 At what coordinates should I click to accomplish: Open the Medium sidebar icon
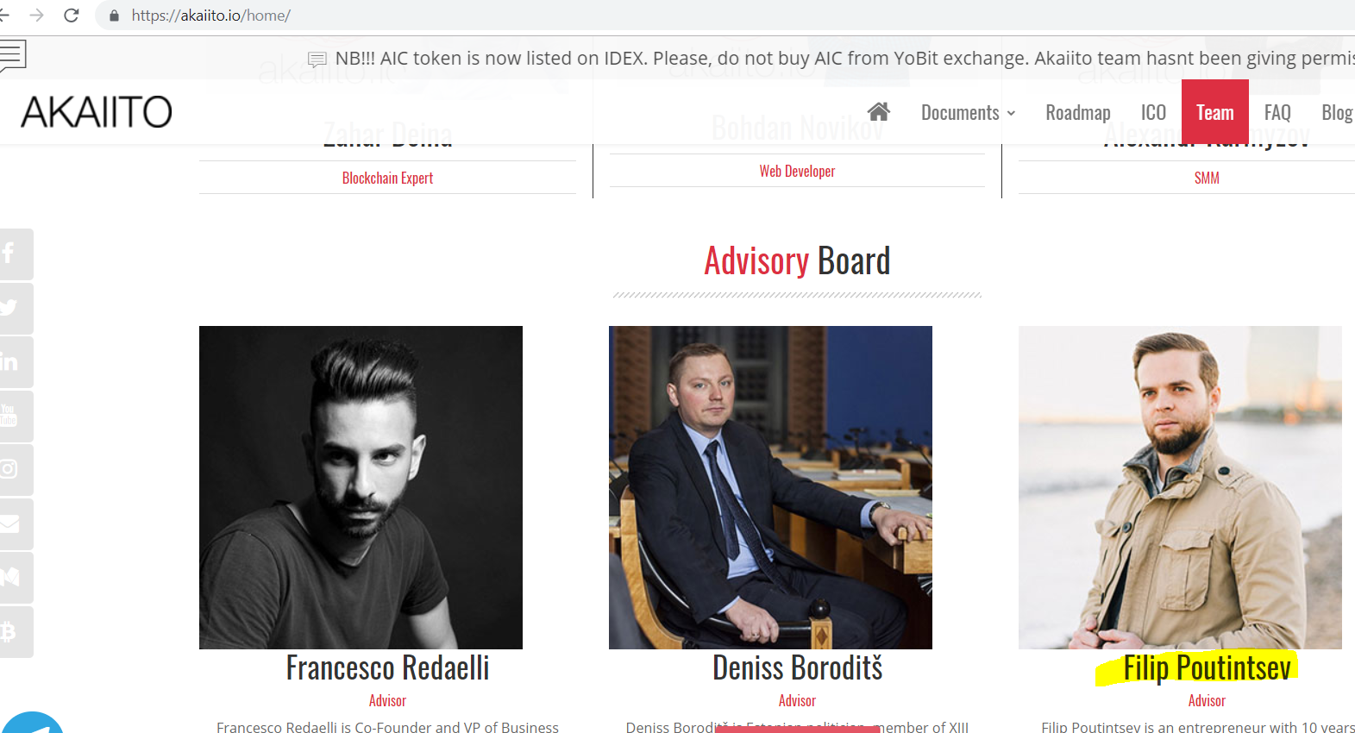tap(13, 578)
